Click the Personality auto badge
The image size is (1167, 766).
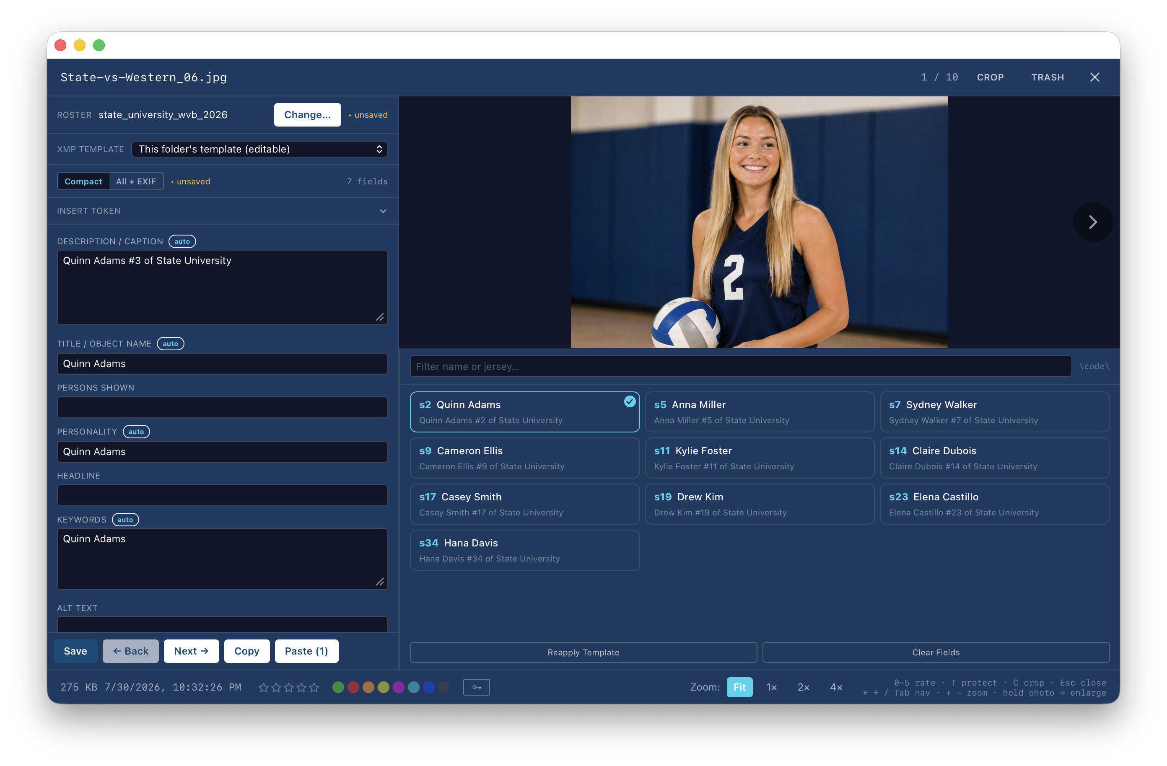[136, 431]
